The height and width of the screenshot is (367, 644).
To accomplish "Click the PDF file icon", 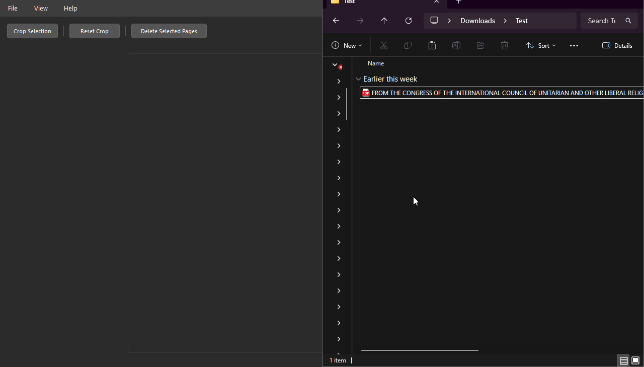I will (x=366, y=93).
